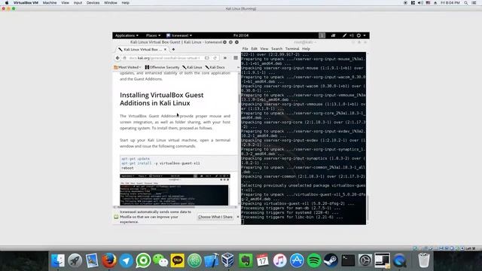This screenshot has height=271, width=482.
Task: Open terminal Edit menu
Action: pos(254,49)
